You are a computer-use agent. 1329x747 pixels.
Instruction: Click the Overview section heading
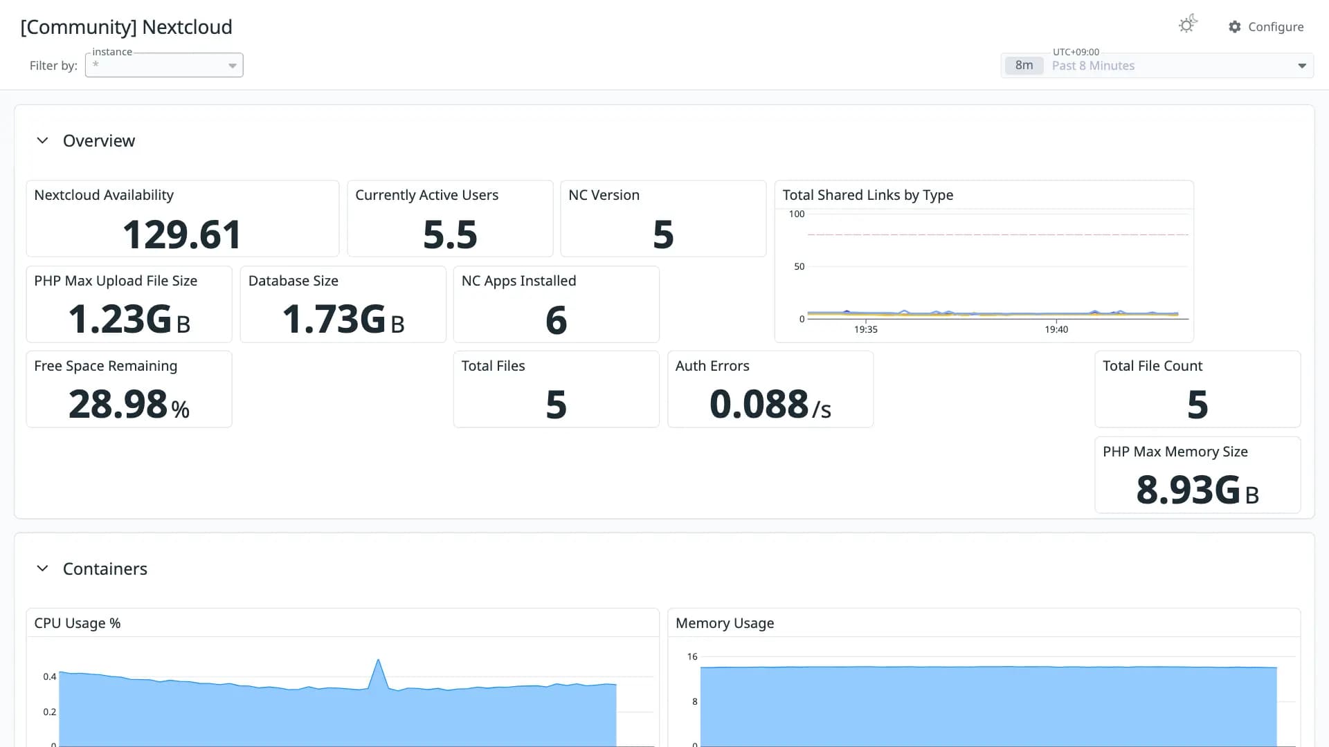pos(99,140)
